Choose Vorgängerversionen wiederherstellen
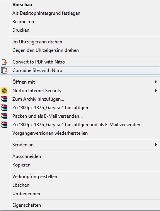 [x=50, y=133]
